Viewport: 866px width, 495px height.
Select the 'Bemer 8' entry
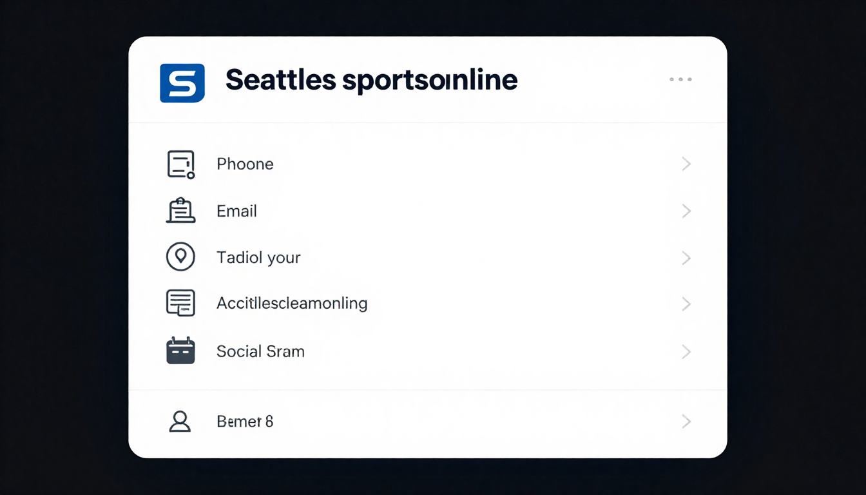245,422
